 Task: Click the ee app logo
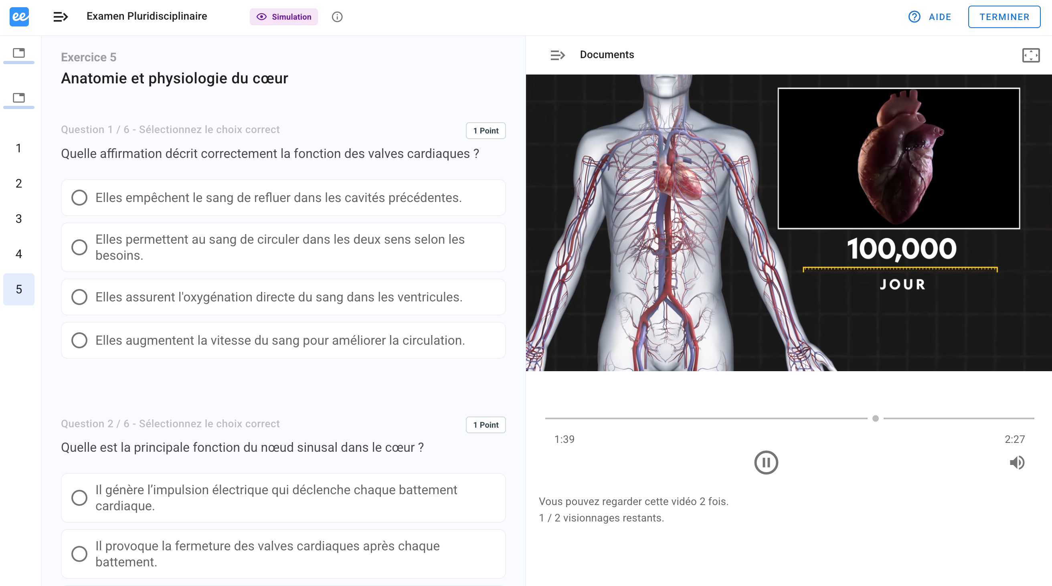(19, 17)
